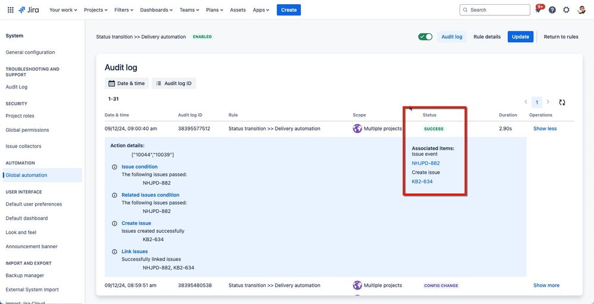
Task: Go to next page arrow
Action: [x=548, y=102]
